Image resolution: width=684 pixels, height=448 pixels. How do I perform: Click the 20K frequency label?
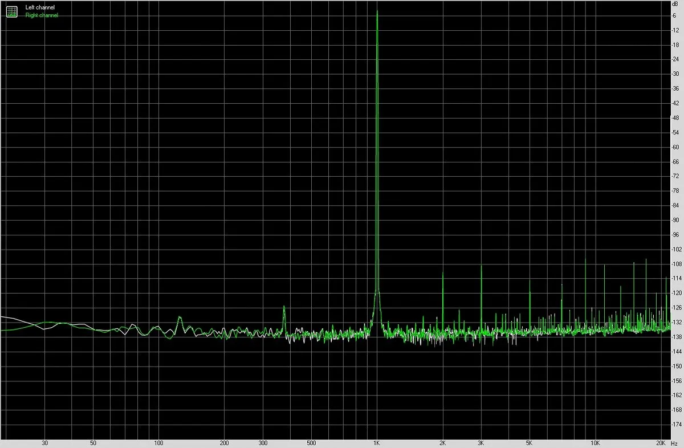pos(661,443)
